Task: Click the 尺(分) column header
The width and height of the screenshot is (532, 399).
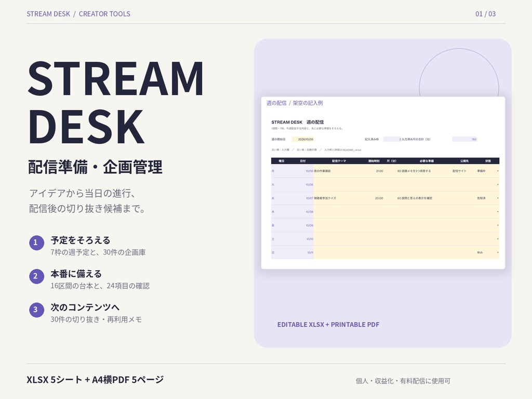Action: click(392, 161)
